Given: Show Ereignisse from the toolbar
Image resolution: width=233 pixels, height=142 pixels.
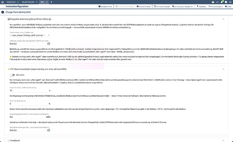Looking at the screenshot, I should coord(201,6).
